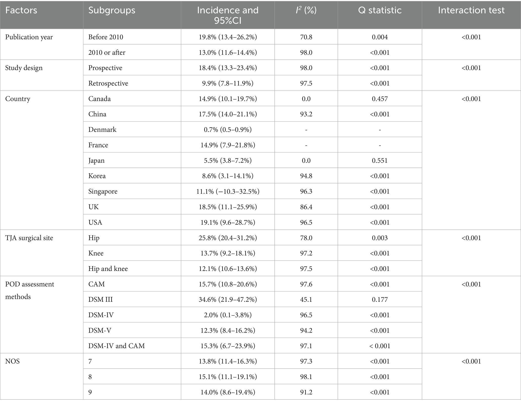Click the Interaction test column header
Screen dimensions: 521x404
(471, 10)
